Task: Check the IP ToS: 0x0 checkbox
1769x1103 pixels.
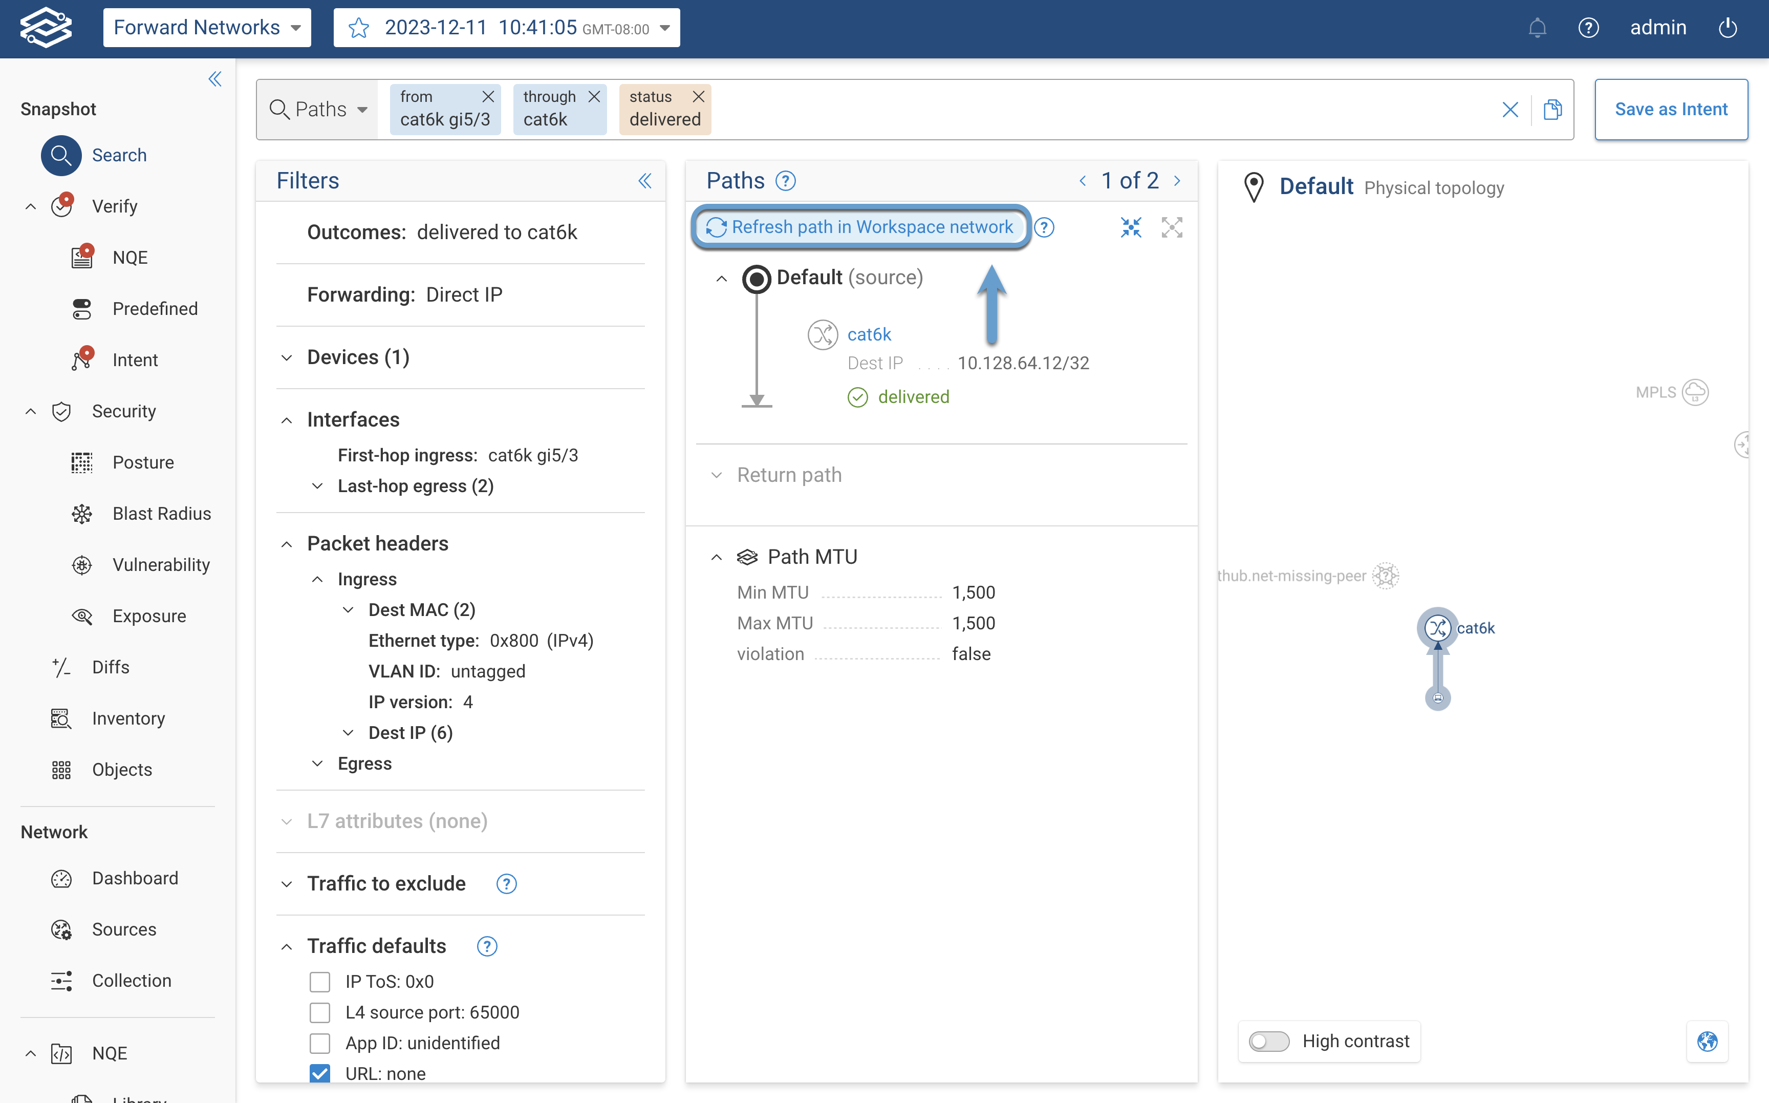Action: pos(319,982)
